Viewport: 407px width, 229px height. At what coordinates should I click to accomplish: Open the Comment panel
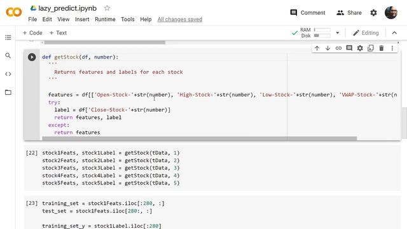pyautogui.click(x=308, y=13)
